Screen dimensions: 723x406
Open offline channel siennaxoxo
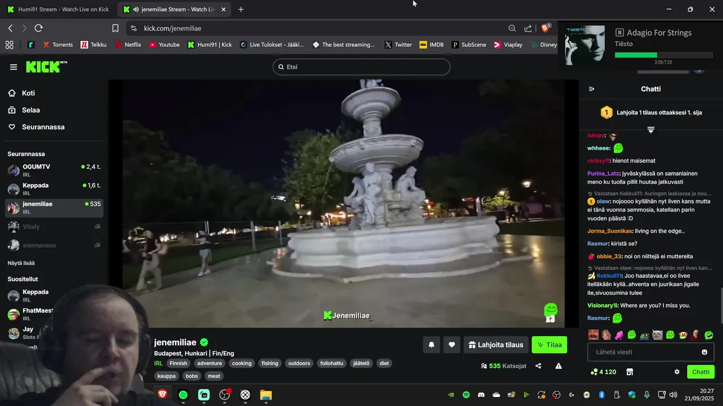(54, 245)
